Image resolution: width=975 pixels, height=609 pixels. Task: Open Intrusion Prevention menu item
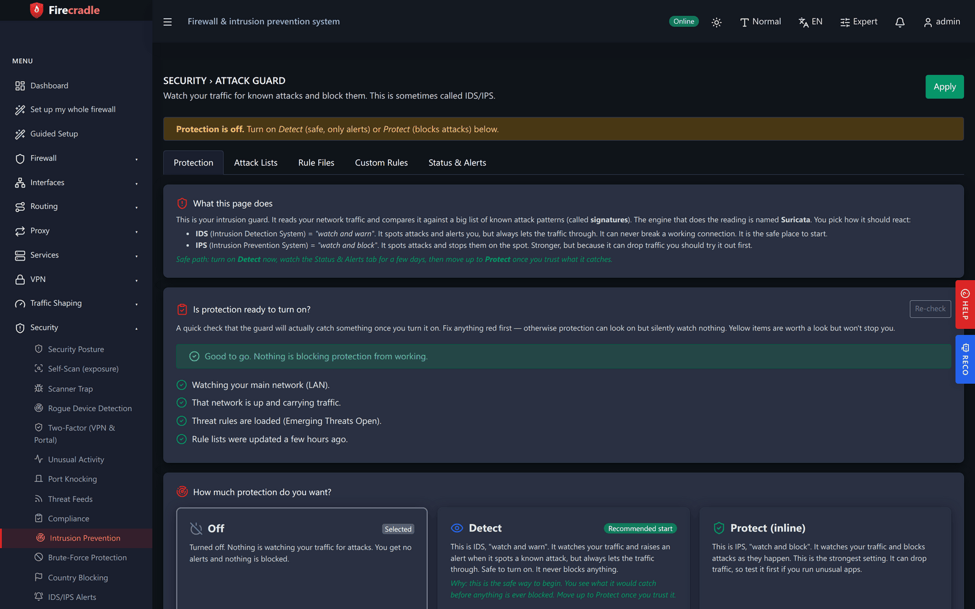pos(76,538)
